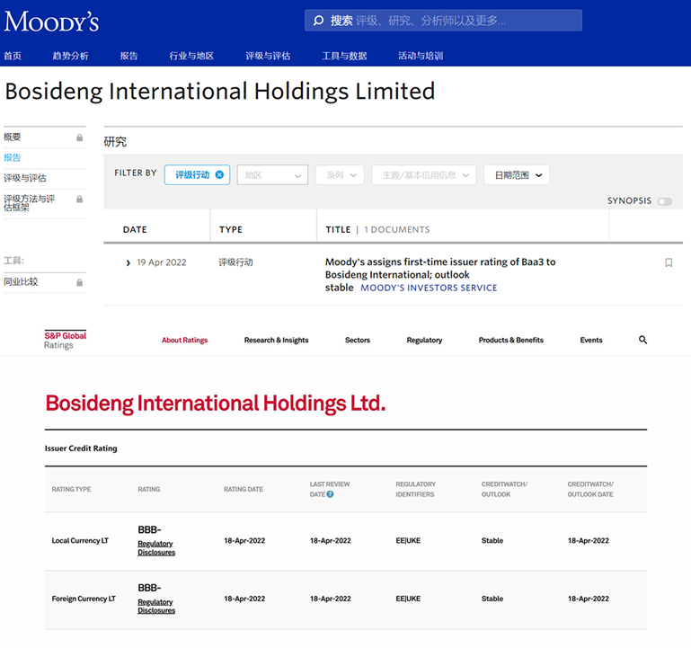Open the 日期范围 dropdown
This screenshot has height=648, width=691.
click(x=517, y=174)
